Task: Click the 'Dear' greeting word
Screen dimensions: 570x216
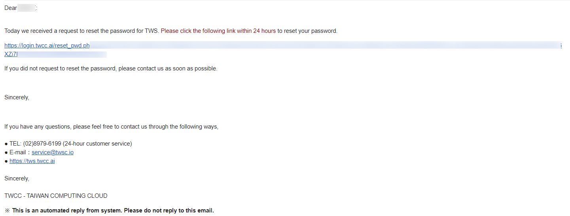Action: pyautogui.click(x=11, y=8)
